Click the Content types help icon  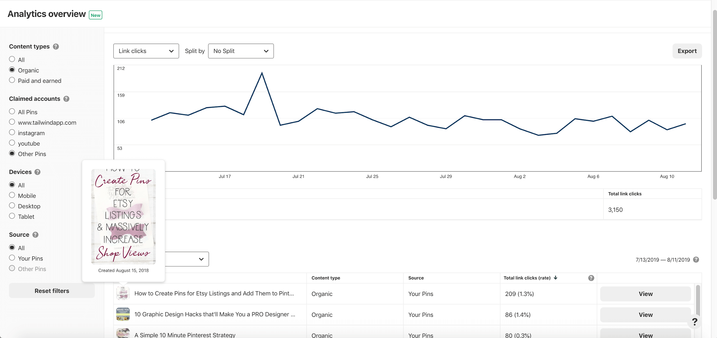pos(56,47)
